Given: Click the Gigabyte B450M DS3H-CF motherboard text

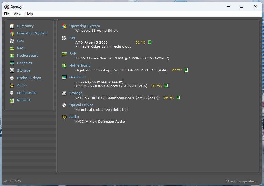Looking at the screenshot, I should pos(121,70).
